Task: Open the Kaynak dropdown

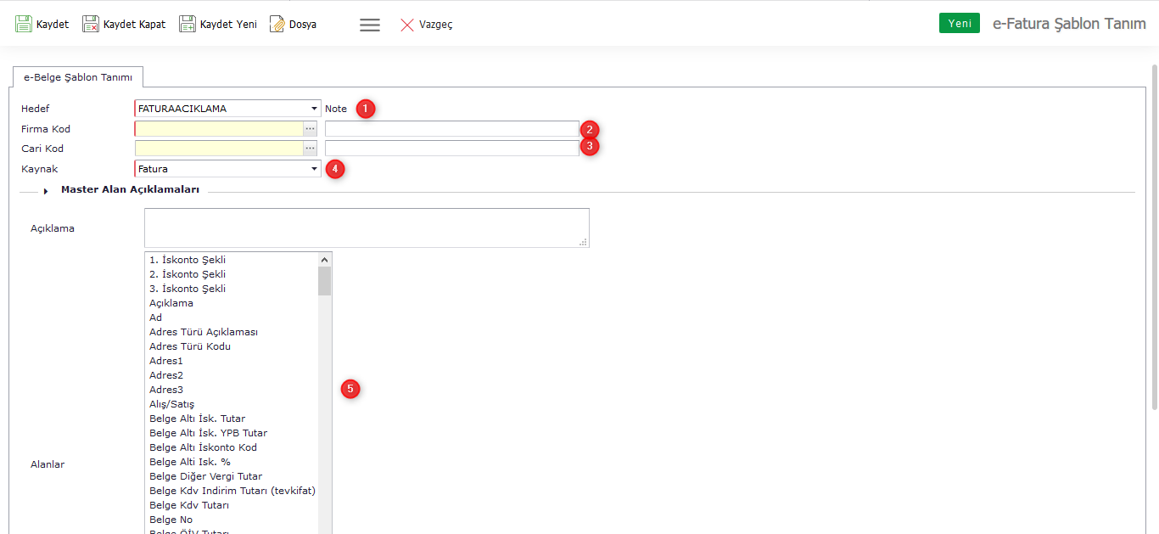Action: [x=315, y=169]
